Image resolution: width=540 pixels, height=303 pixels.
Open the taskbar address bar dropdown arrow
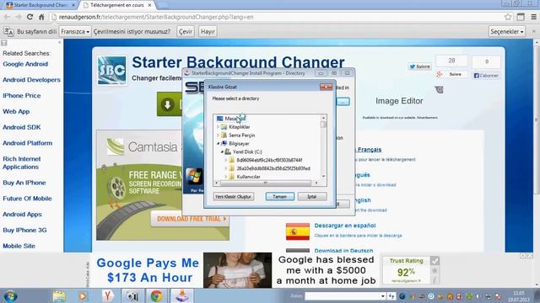[x=382, y=295]
